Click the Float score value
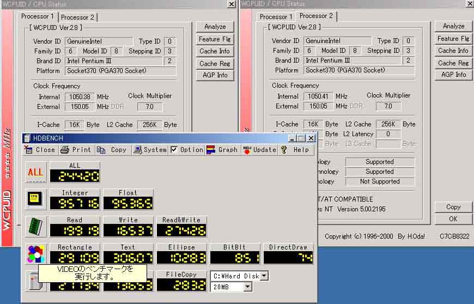The image size is (474, 304). click(x=129, y=203)
